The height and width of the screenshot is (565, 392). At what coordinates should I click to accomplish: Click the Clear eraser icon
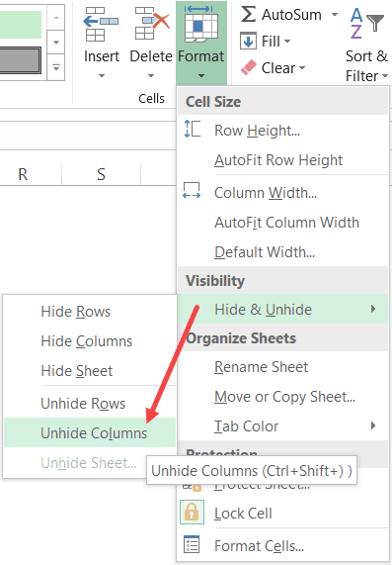[249, 67]
